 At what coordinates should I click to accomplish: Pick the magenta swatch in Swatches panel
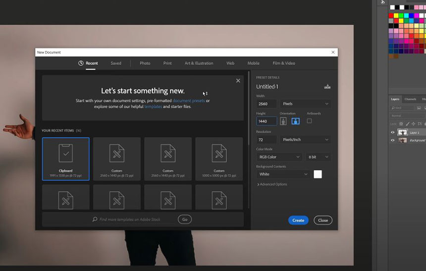[x=417, y=15]
